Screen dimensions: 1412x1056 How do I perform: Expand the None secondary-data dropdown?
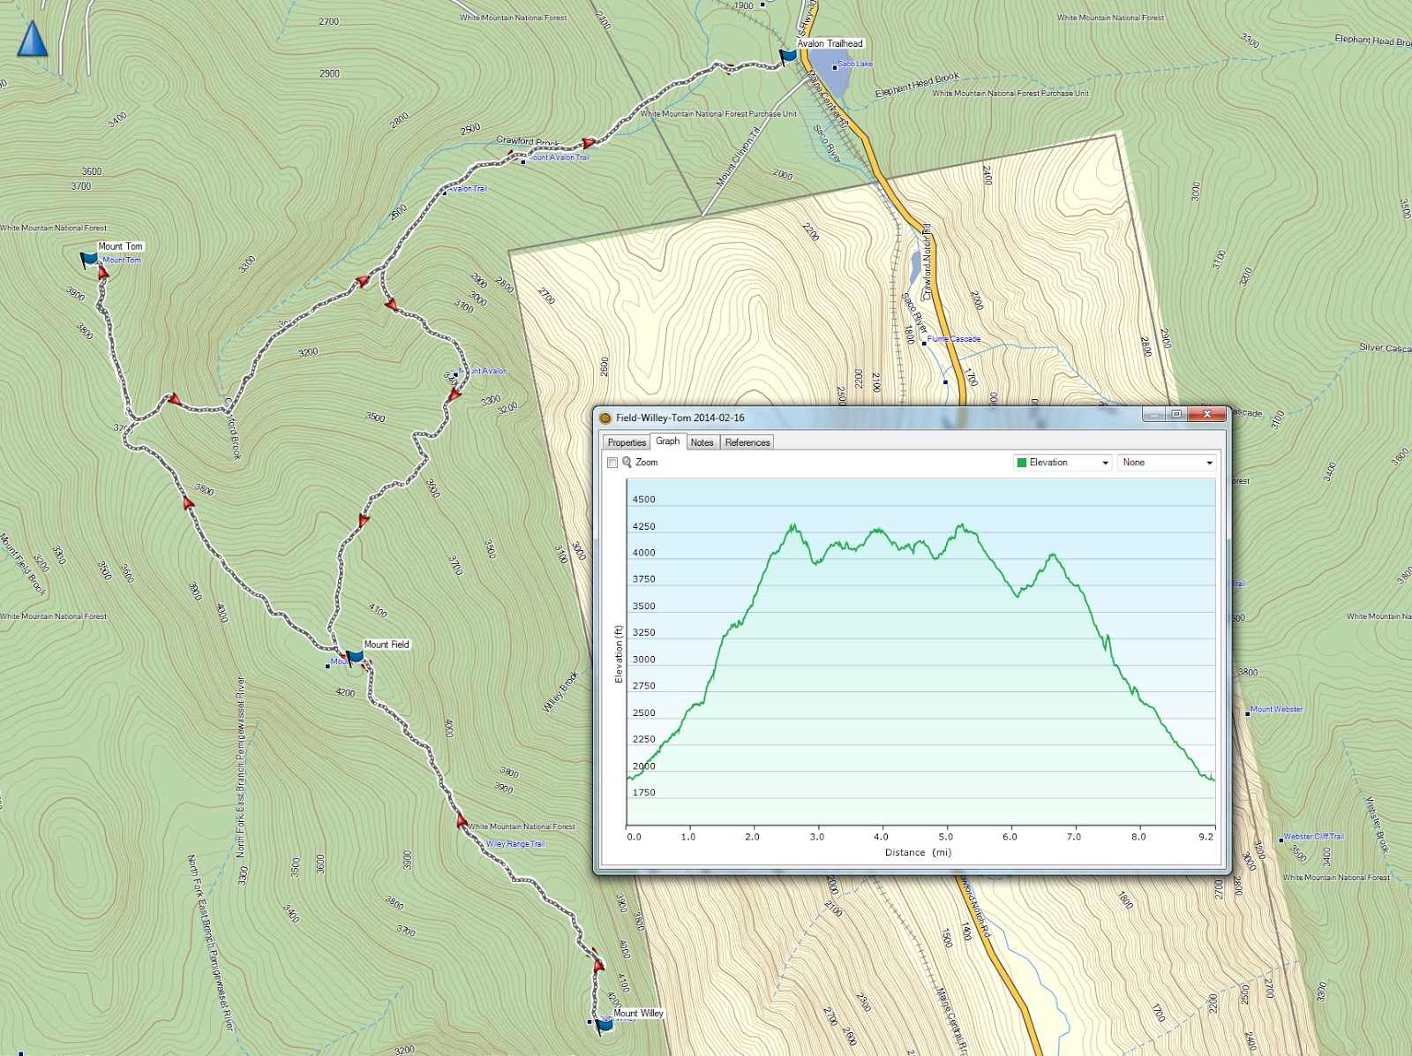(1211, 462)
